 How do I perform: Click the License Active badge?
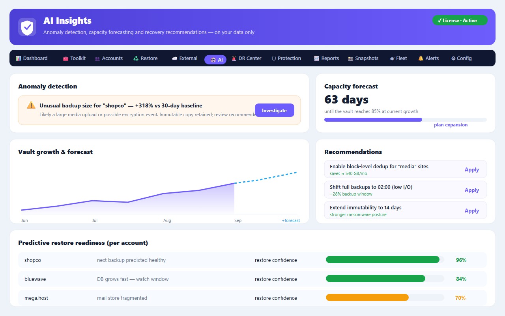point(460,21)
